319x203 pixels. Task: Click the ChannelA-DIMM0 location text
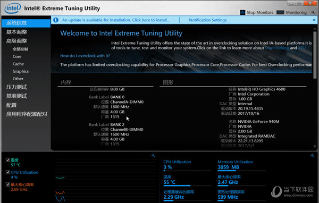(127, 102)
